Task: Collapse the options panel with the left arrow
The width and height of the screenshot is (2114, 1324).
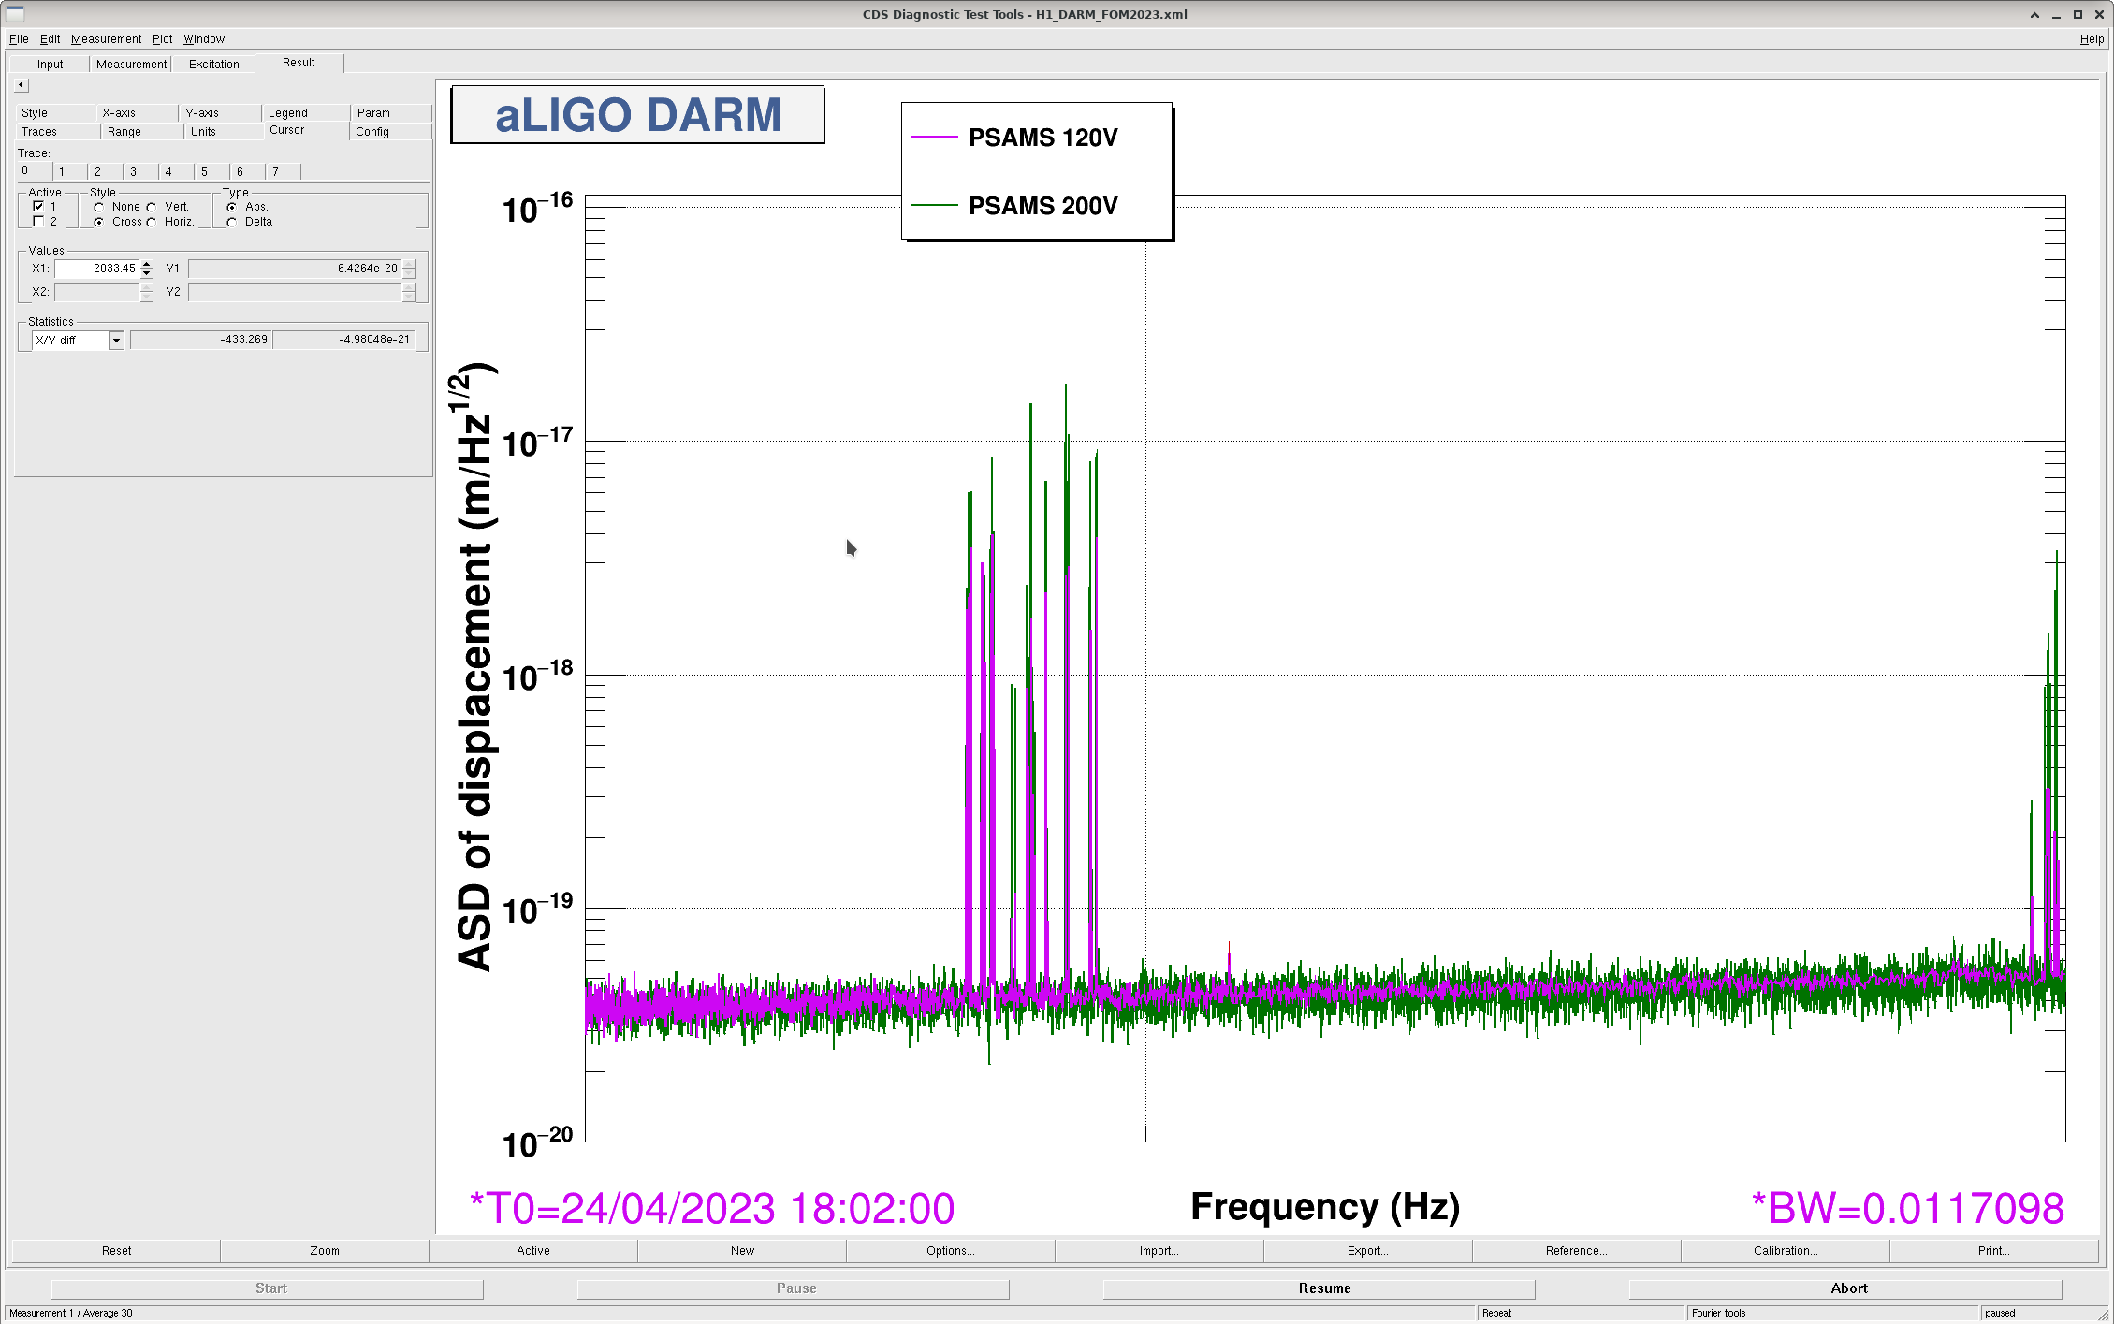Action: point(21,85)
